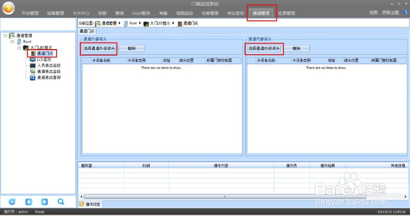The image size is (410, 216).
Task: Open the 访客管理 menu
Action: pos(210,13)
